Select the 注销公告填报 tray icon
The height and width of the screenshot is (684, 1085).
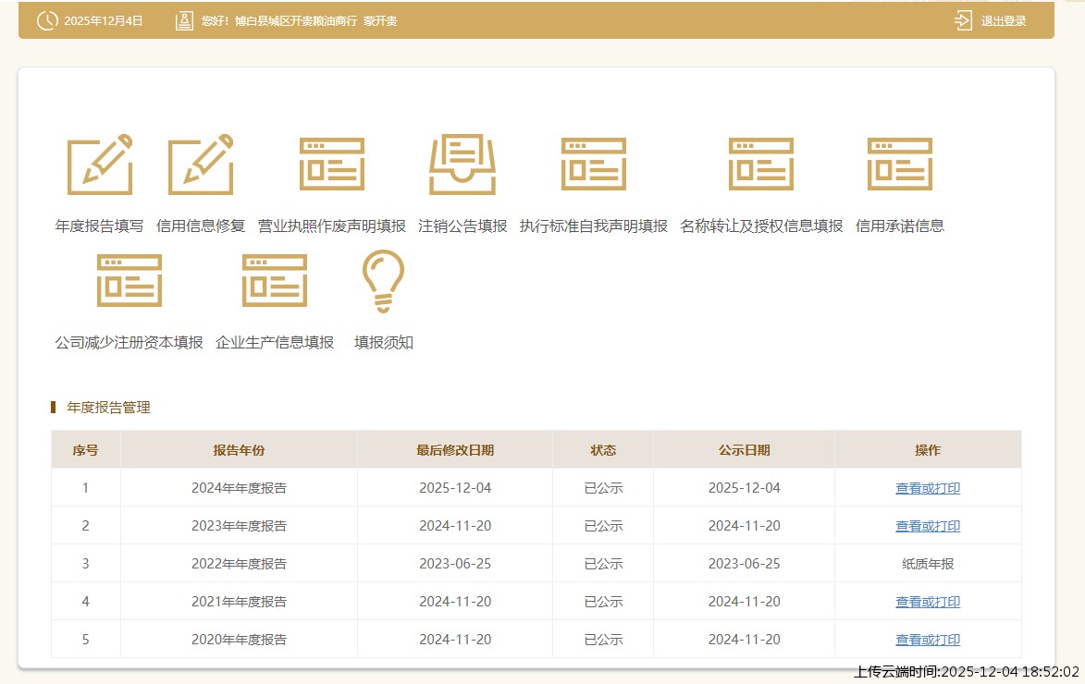[462, 165]
